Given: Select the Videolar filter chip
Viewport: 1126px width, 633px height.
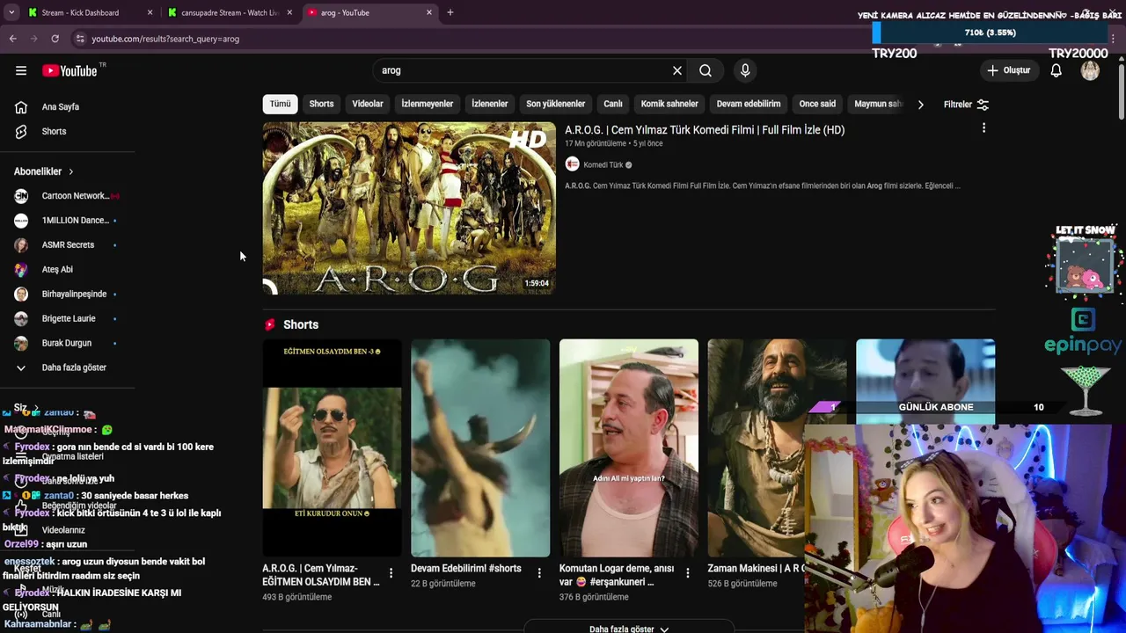Looking at the screenshot, I should pyautogui.click(x=368, y=104).
